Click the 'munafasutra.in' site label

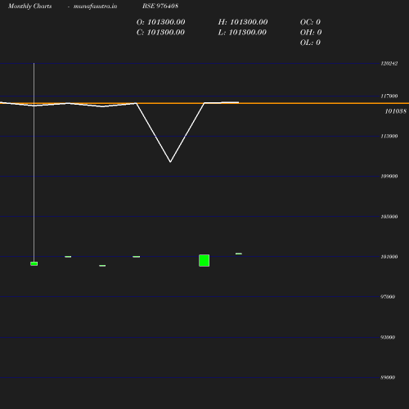coord(95,7)
